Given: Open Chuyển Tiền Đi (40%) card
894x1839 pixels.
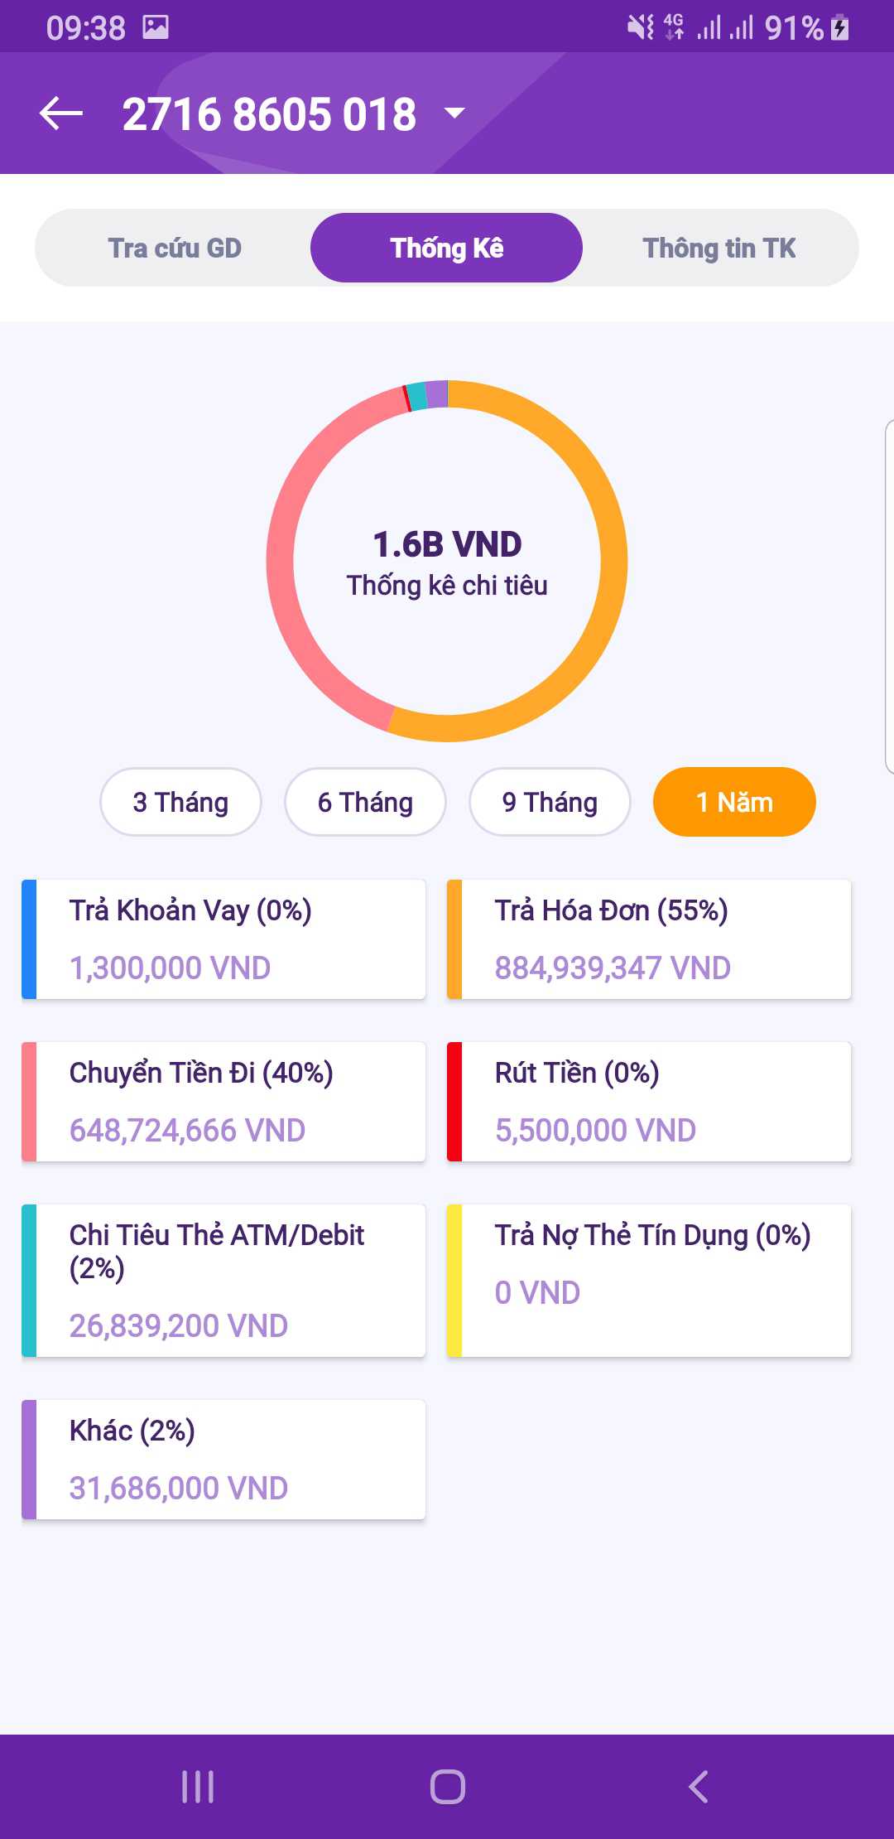Looking at the screenshot, I should [x=223, y=1102].
